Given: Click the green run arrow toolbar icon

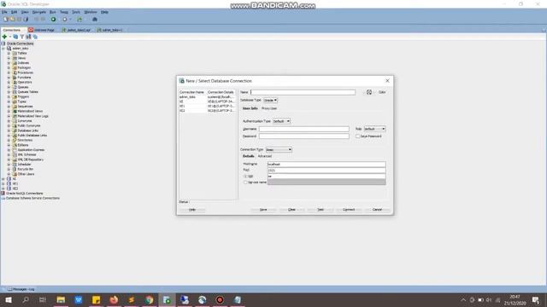Looking at the screenshot, I should coord(53,19).
